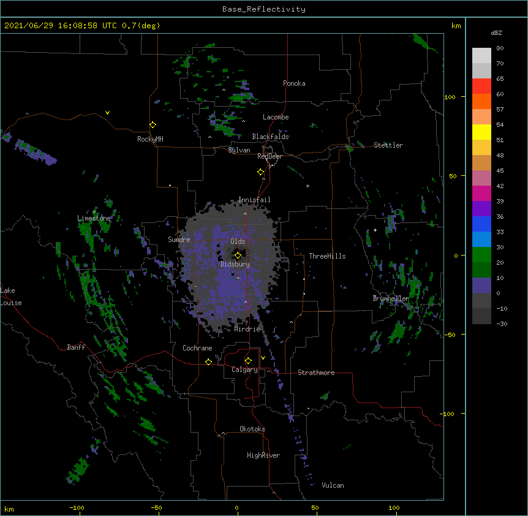
Task: Click the Cochrane town label
Action: point(197,348)
